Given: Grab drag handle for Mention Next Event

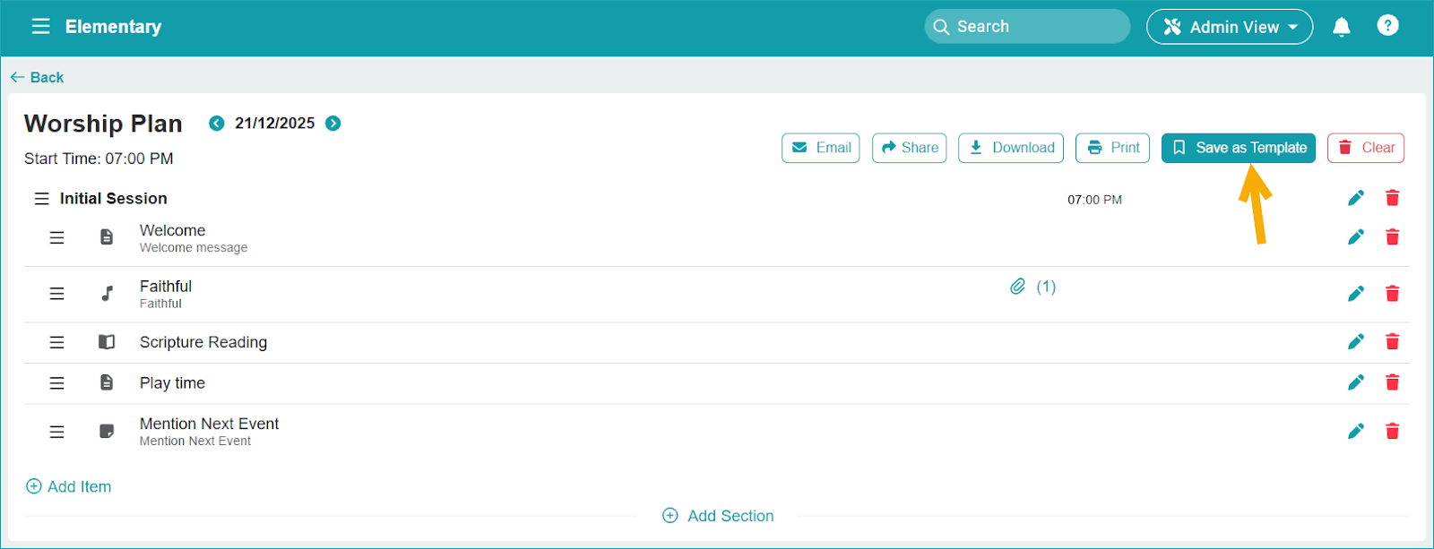Looking at the screenshot, I should [x=56, y=432].
